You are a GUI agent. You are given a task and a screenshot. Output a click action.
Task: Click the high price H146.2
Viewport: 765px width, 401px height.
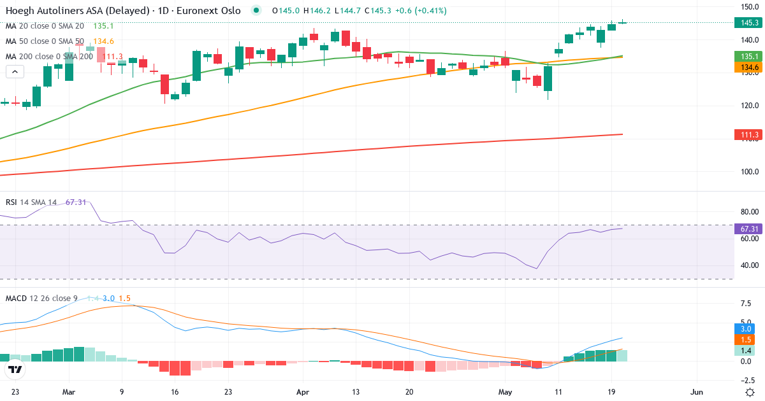point(316,11)
